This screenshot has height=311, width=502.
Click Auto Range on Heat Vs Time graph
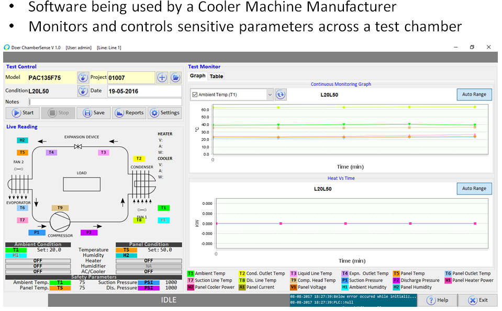pyautogui.click(x=474, y=189)
